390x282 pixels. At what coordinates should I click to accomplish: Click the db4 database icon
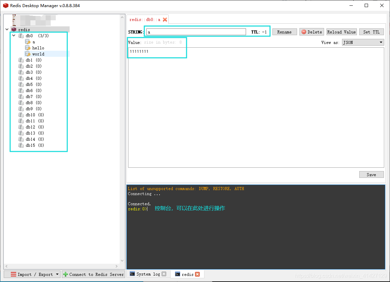(x=21, y=78)
